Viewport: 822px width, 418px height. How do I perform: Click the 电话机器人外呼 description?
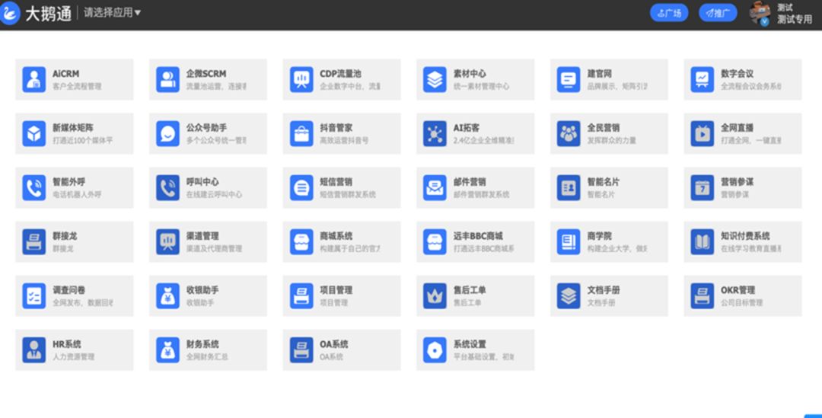tap(77, 195)
